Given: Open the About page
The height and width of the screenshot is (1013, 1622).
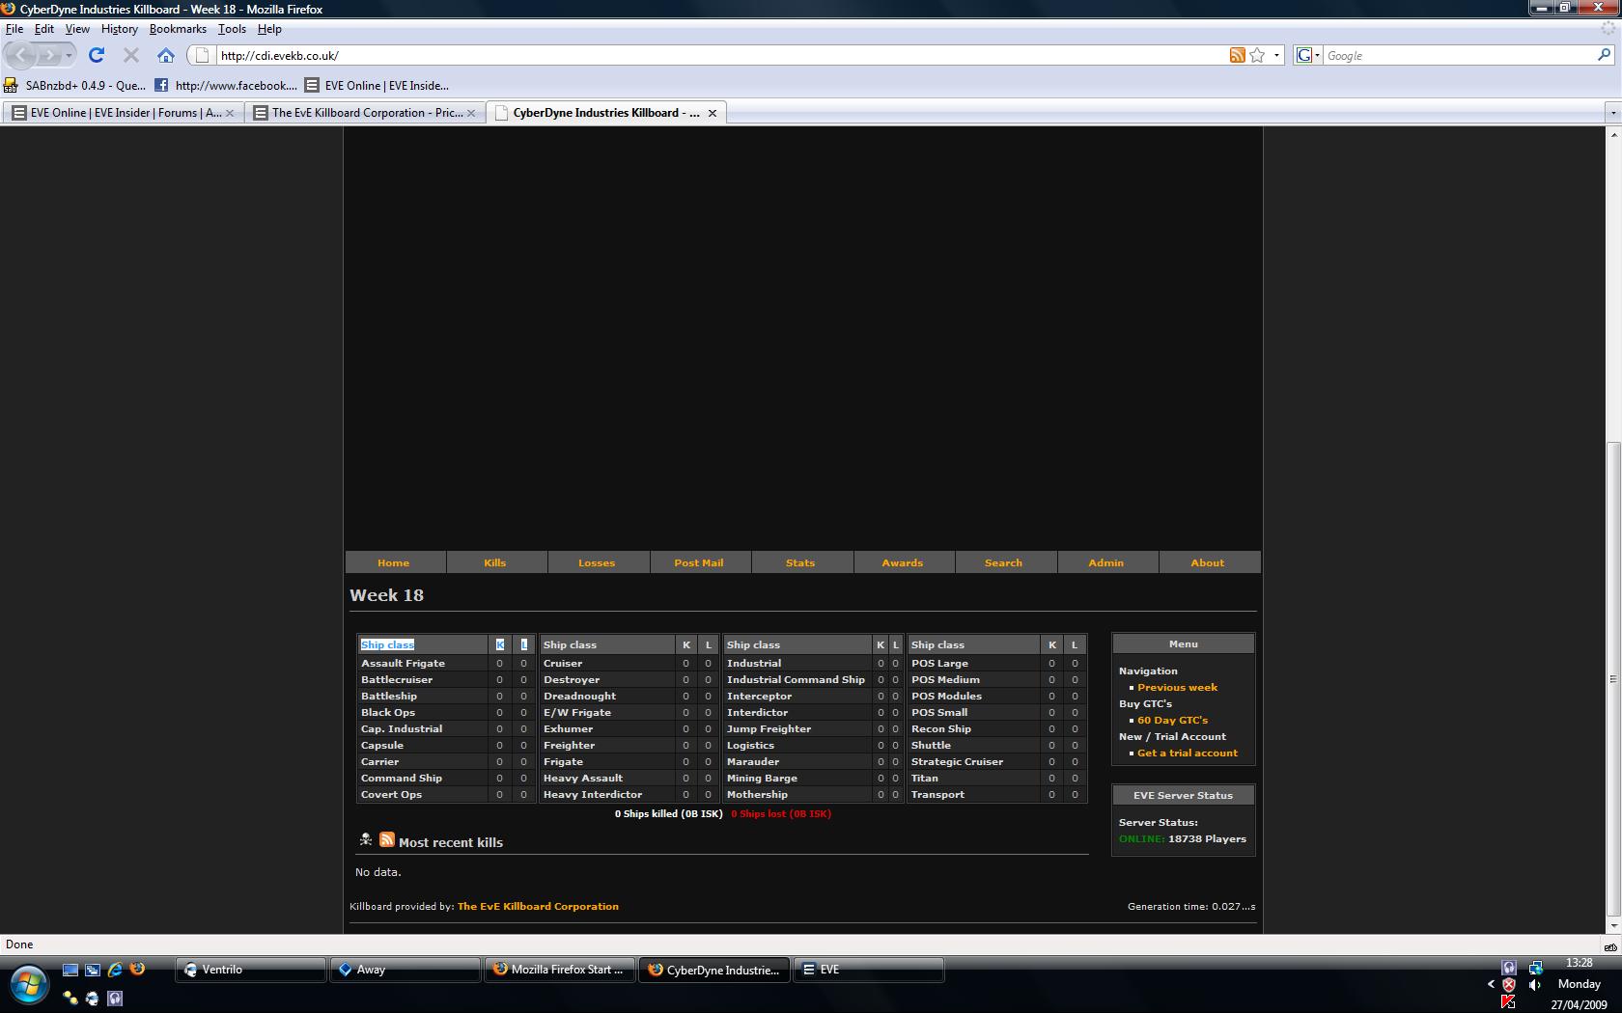Looking at the screenshot, I should (x=1208, y=562).
